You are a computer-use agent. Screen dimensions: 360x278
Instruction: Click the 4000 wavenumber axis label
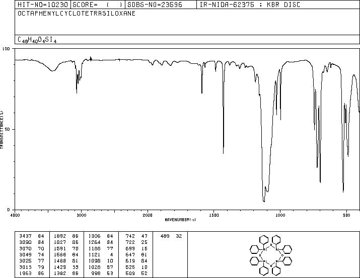(x=15, y=215)
